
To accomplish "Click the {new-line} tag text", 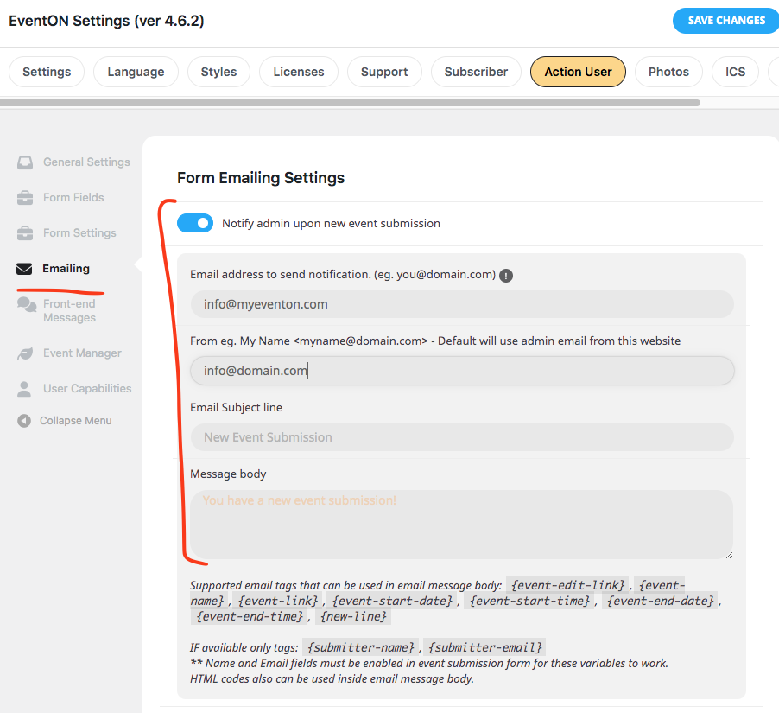I will [x=353, y=616].
